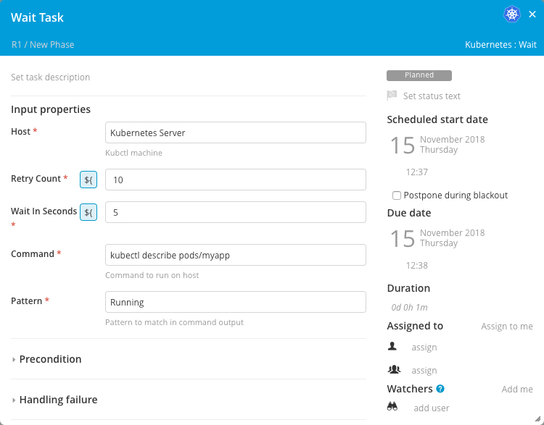Click the Command input field

pyautogui.click(x=235, y=255)
